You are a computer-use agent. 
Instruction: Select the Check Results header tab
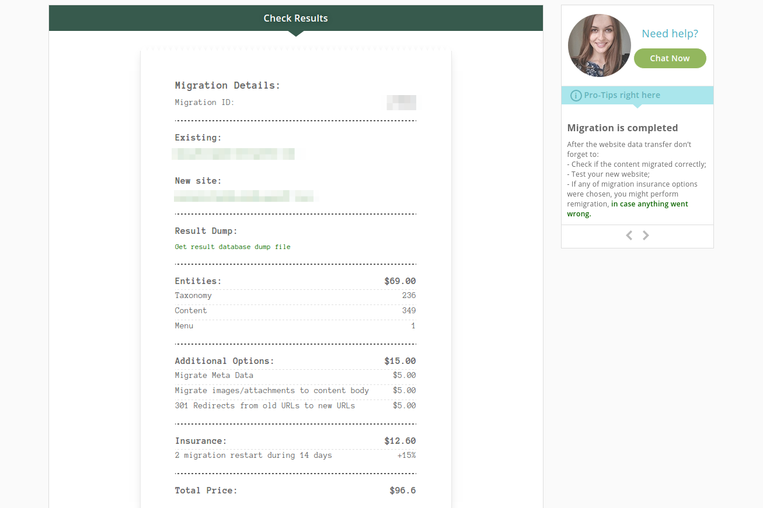pos(295,18)
